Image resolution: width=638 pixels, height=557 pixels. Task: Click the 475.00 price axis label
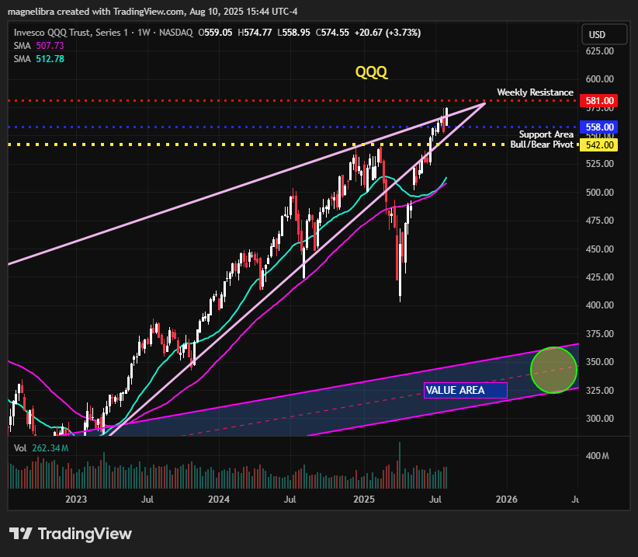pos(600,221)
